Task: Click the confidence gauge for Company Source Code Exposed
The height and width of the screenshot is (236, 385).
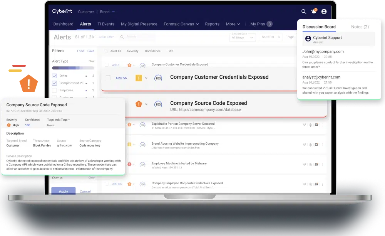Action: [158, 104]
